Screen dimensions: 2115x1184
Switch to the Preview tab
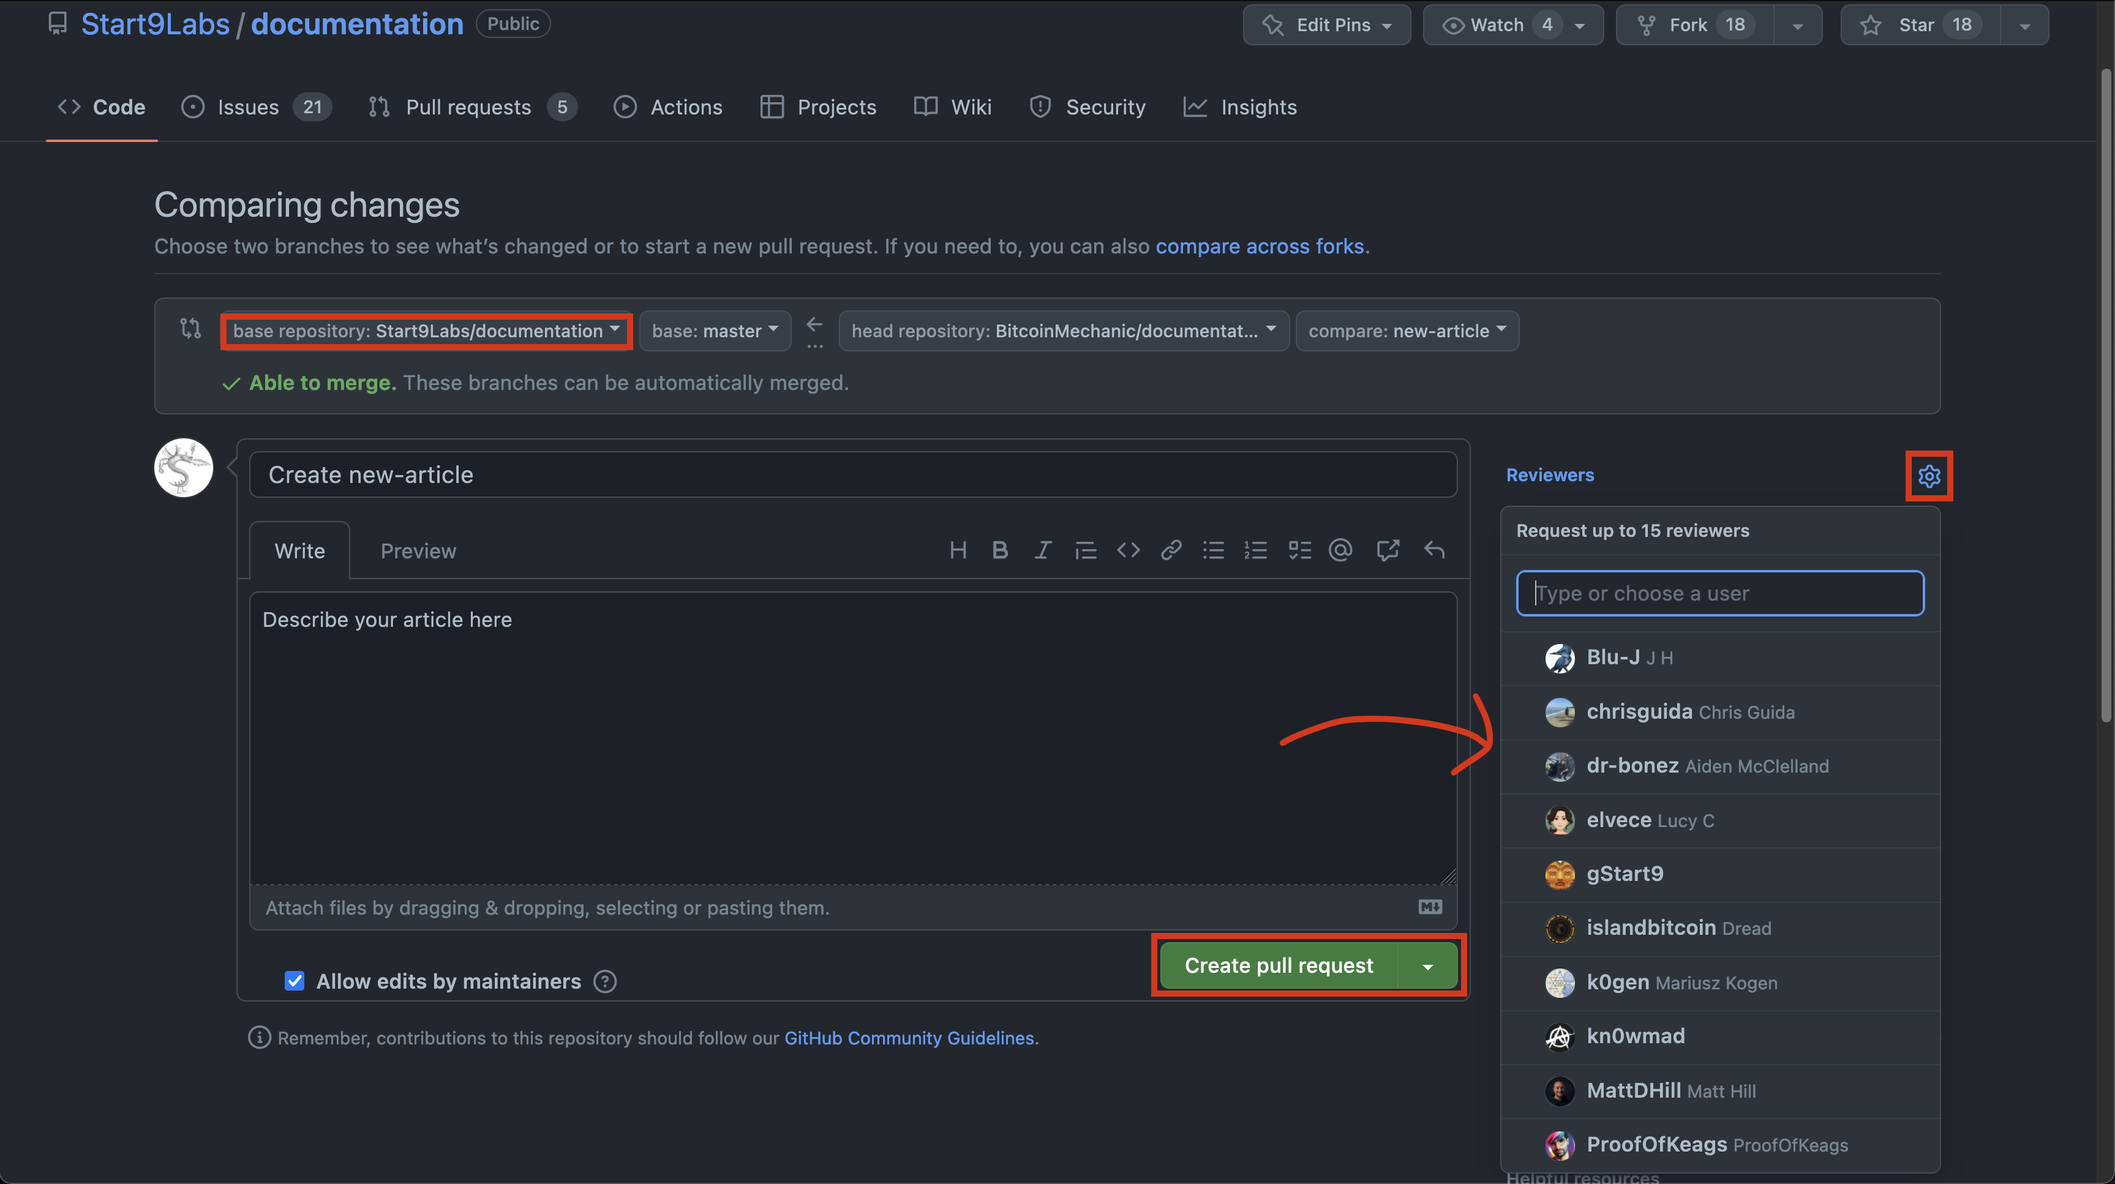(x=418, y=551)
